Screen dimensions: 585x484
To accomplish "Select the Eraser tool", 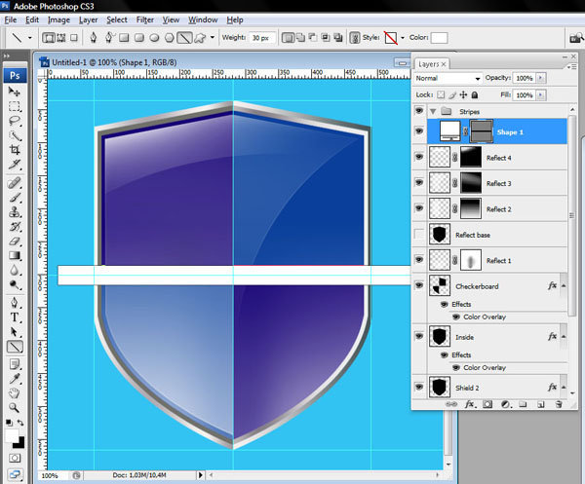I will 15,242.
